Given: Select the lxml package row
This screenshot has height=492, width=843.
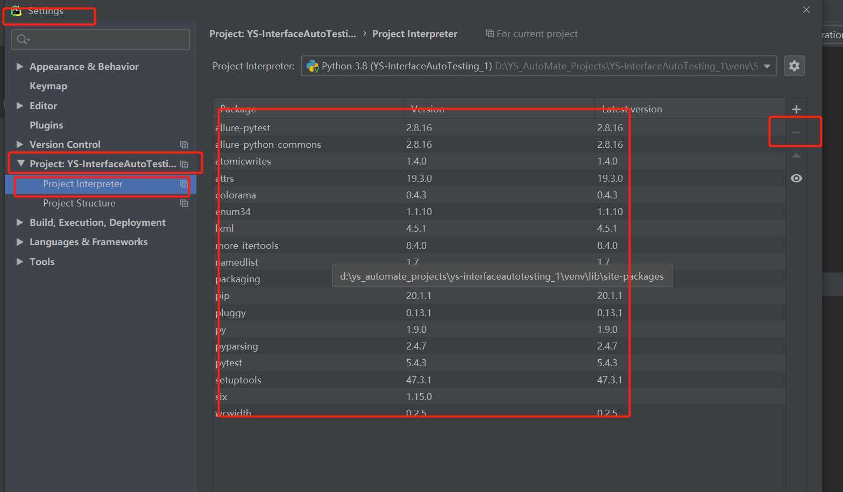Looking at the screenshot, I should (x=499, y=229).
